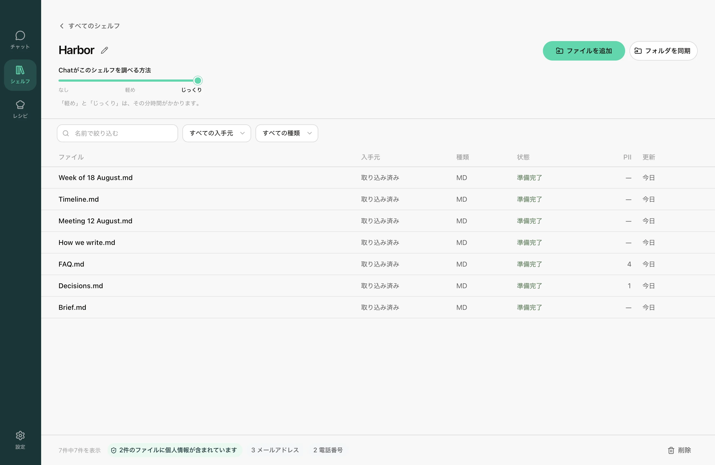Click the 3 メールアドレス count
The width and height of the screenshot is (715, 465).
[x=275, y=450]
